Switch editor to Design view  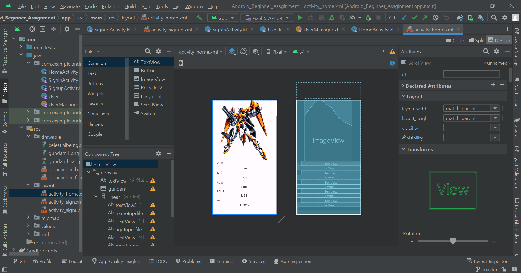tap(499, 40)
